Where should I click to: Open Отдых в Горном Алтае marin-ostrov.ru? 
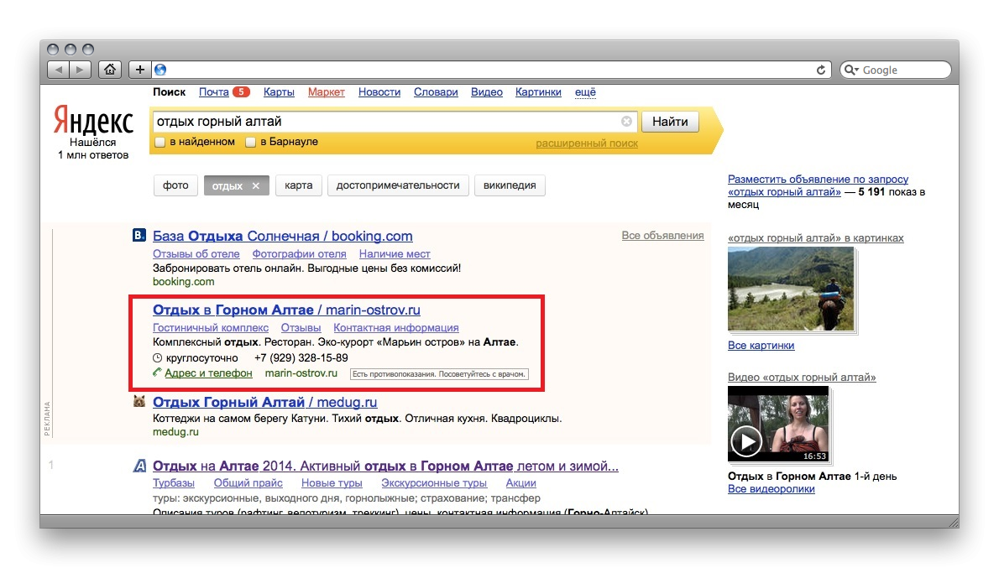[x=287, y=310]
